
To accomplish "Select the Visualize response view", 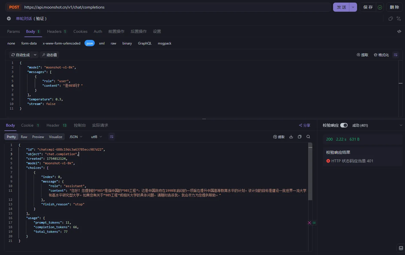I will pyautogui.click(x=56, y=137).
